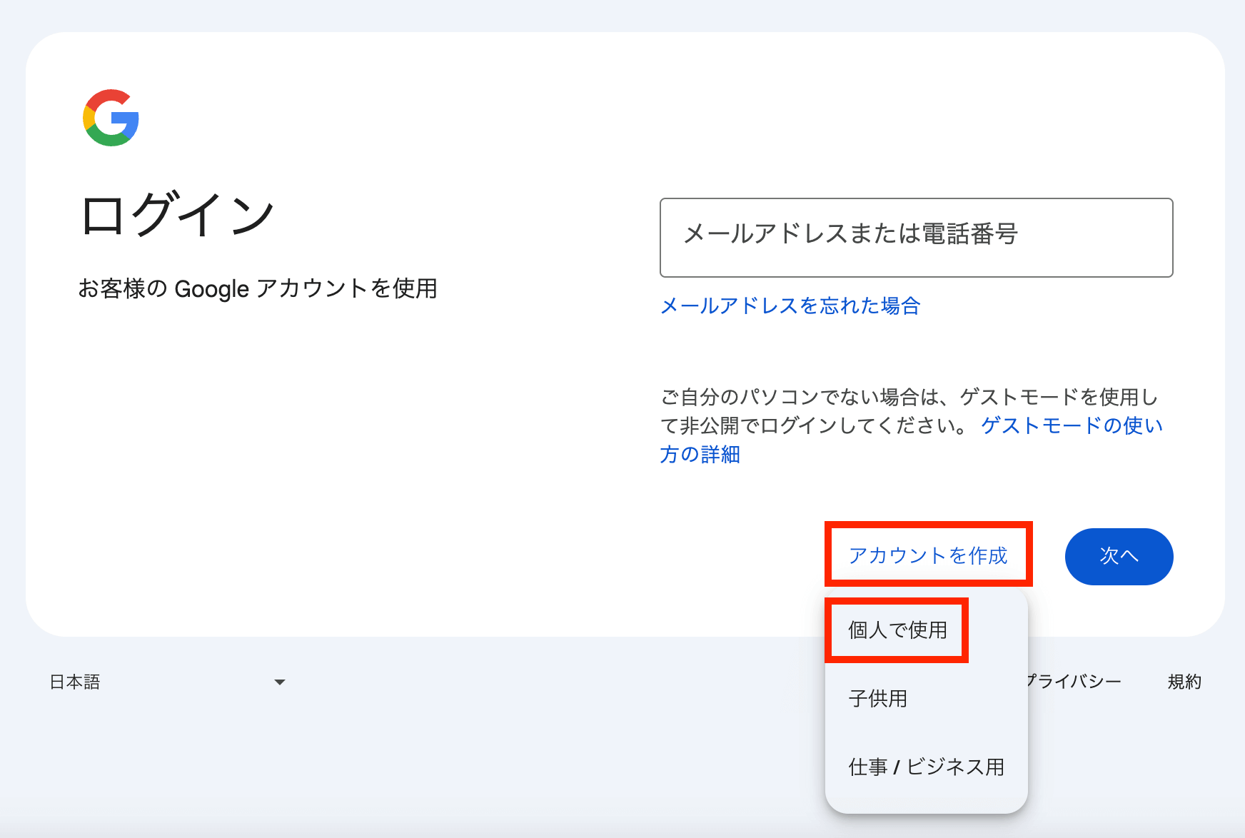Click the word Google in the subtitle
Image resolution: width=1245 pixels, height=838 pixels.
pos(211,289)
